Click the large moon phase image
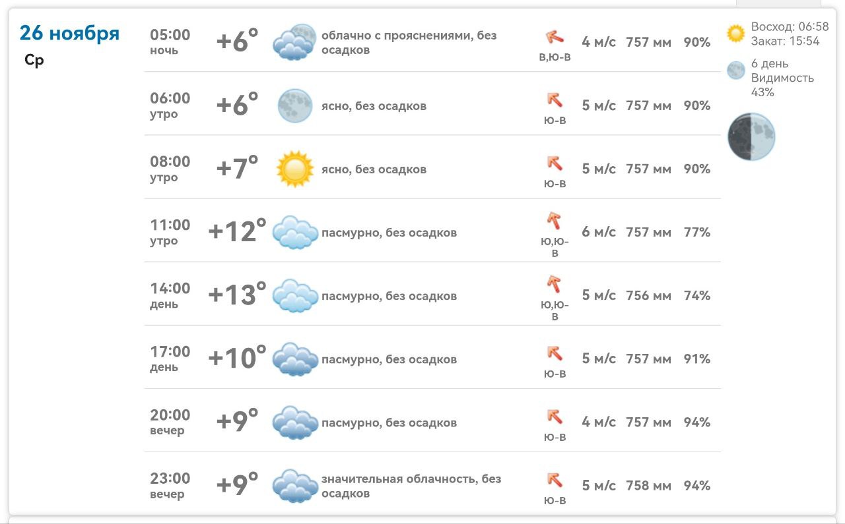 pyautogui.click(x=751, y=136)
